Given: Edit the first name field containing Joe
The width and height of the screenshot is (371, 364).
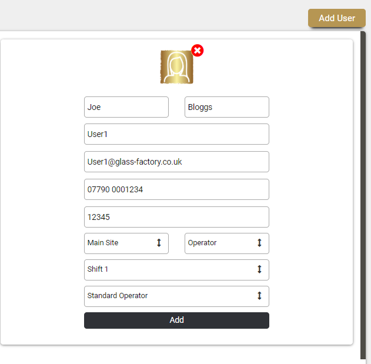Looking at the screenshot, I should [x=126, y=107].
